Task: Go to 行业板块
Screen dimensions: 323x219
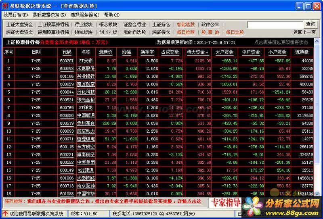Action: tap(84, 25)
